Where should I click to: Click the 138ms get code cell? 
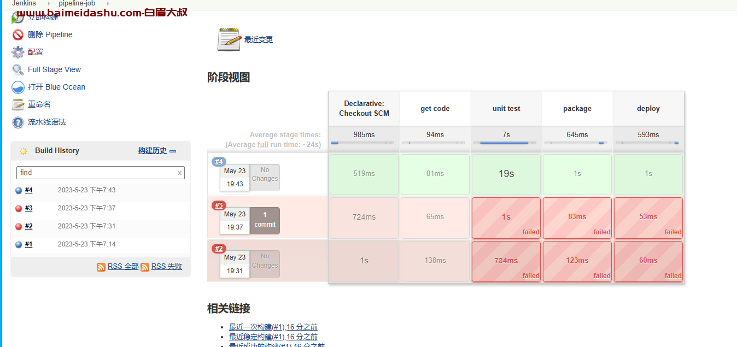tap(435, 261)
